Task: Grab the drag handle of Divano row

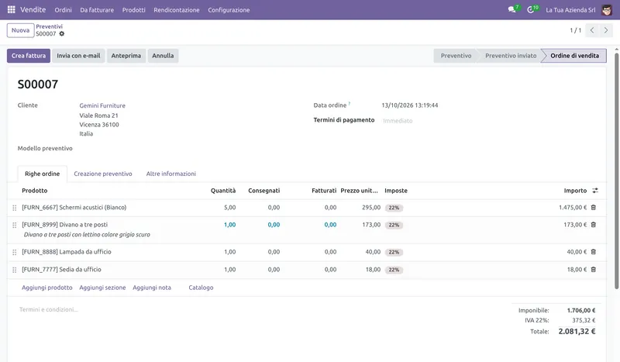Action: click(x=15, y=225)
